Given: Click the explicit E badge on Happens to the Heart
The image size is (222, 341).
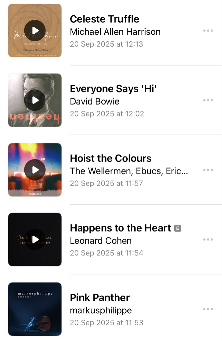Looking at the screenshot, I should [178, 228].
